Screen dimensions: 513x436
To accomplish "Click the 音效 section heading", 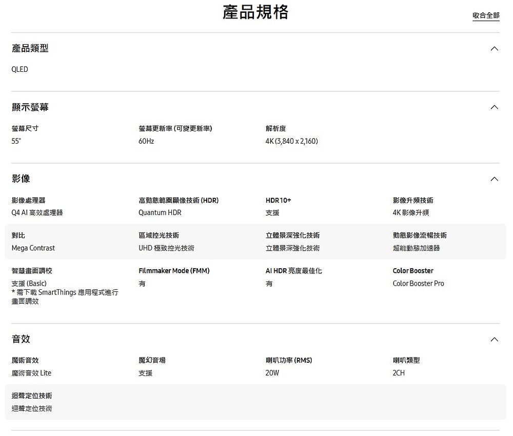I will click(21, 339).
